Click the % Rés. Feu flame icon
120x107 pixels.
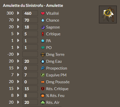point(43,96)
